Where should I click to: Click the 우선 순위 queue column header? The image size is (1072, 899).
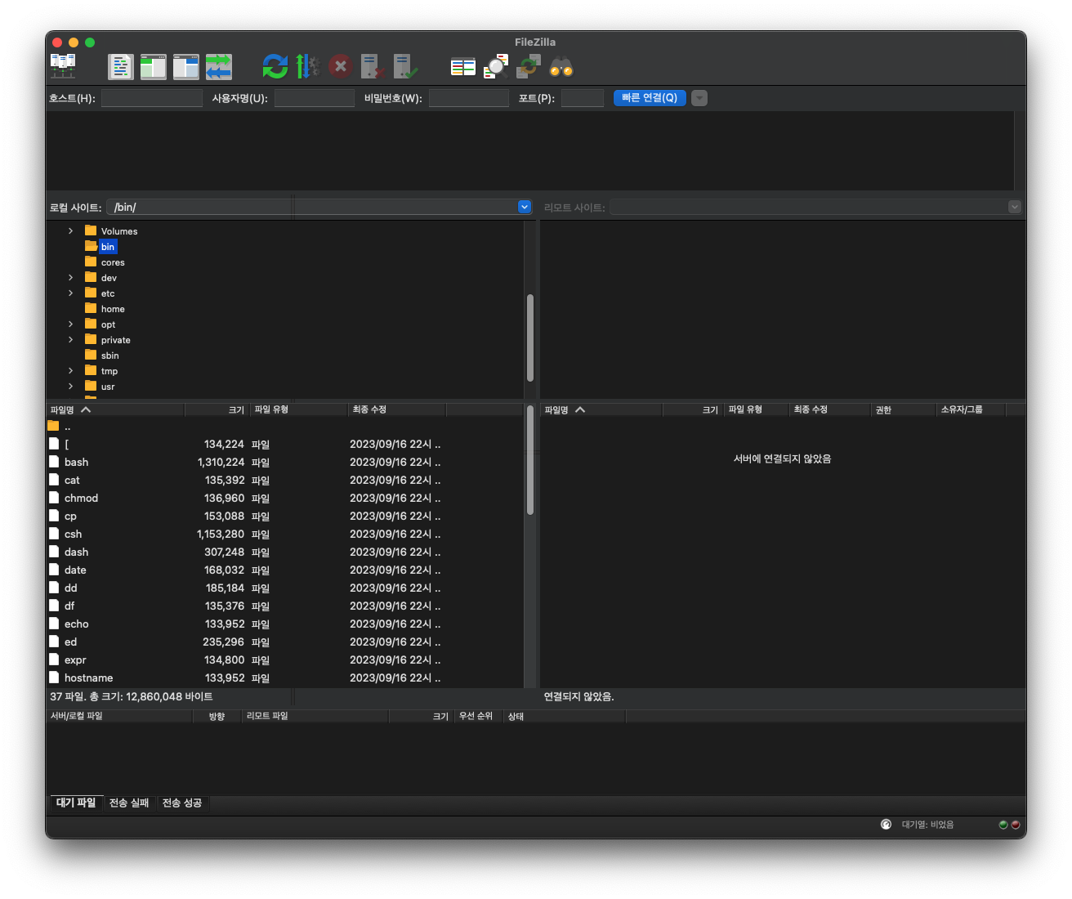[x=478, y=716]
